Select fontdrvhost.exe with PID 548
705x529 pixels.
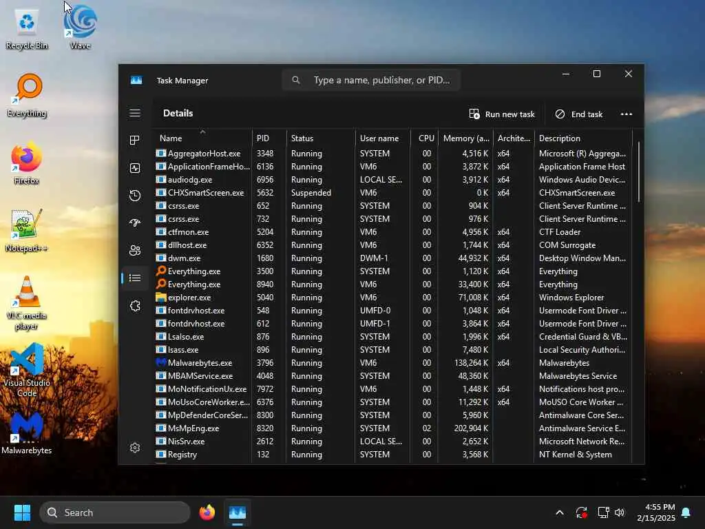[x=393, y=311]
